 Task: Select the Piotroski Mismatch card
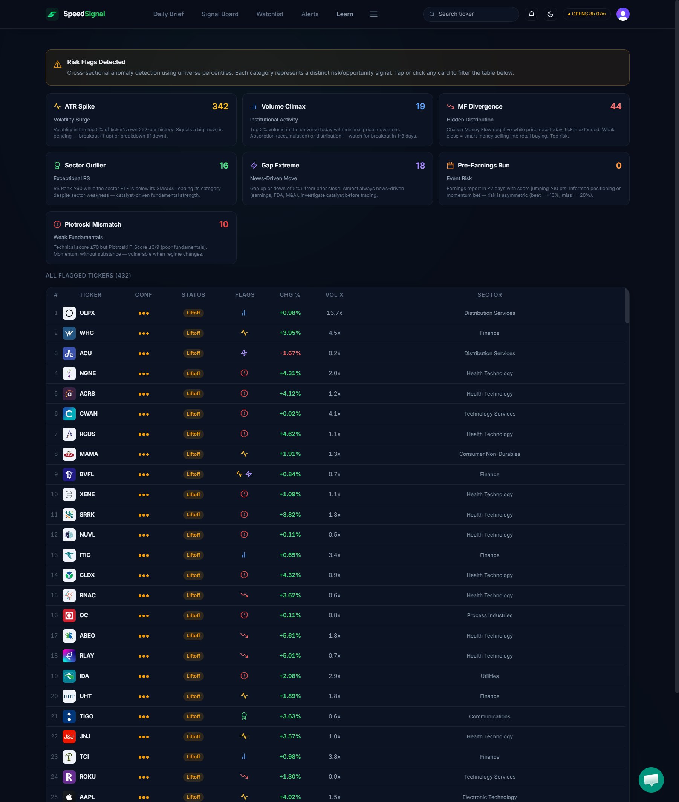point(141,237)
